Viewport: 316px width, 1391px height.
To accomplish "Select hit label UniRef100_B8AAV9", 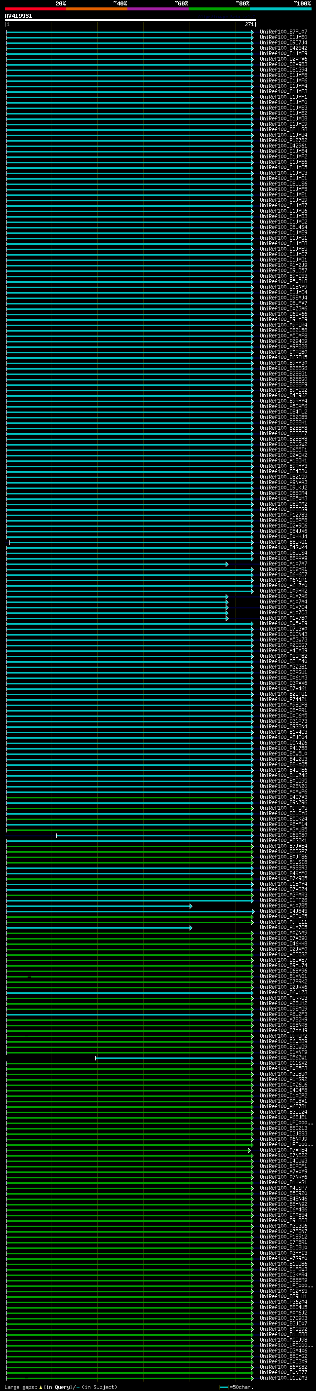I will [283, 558].
